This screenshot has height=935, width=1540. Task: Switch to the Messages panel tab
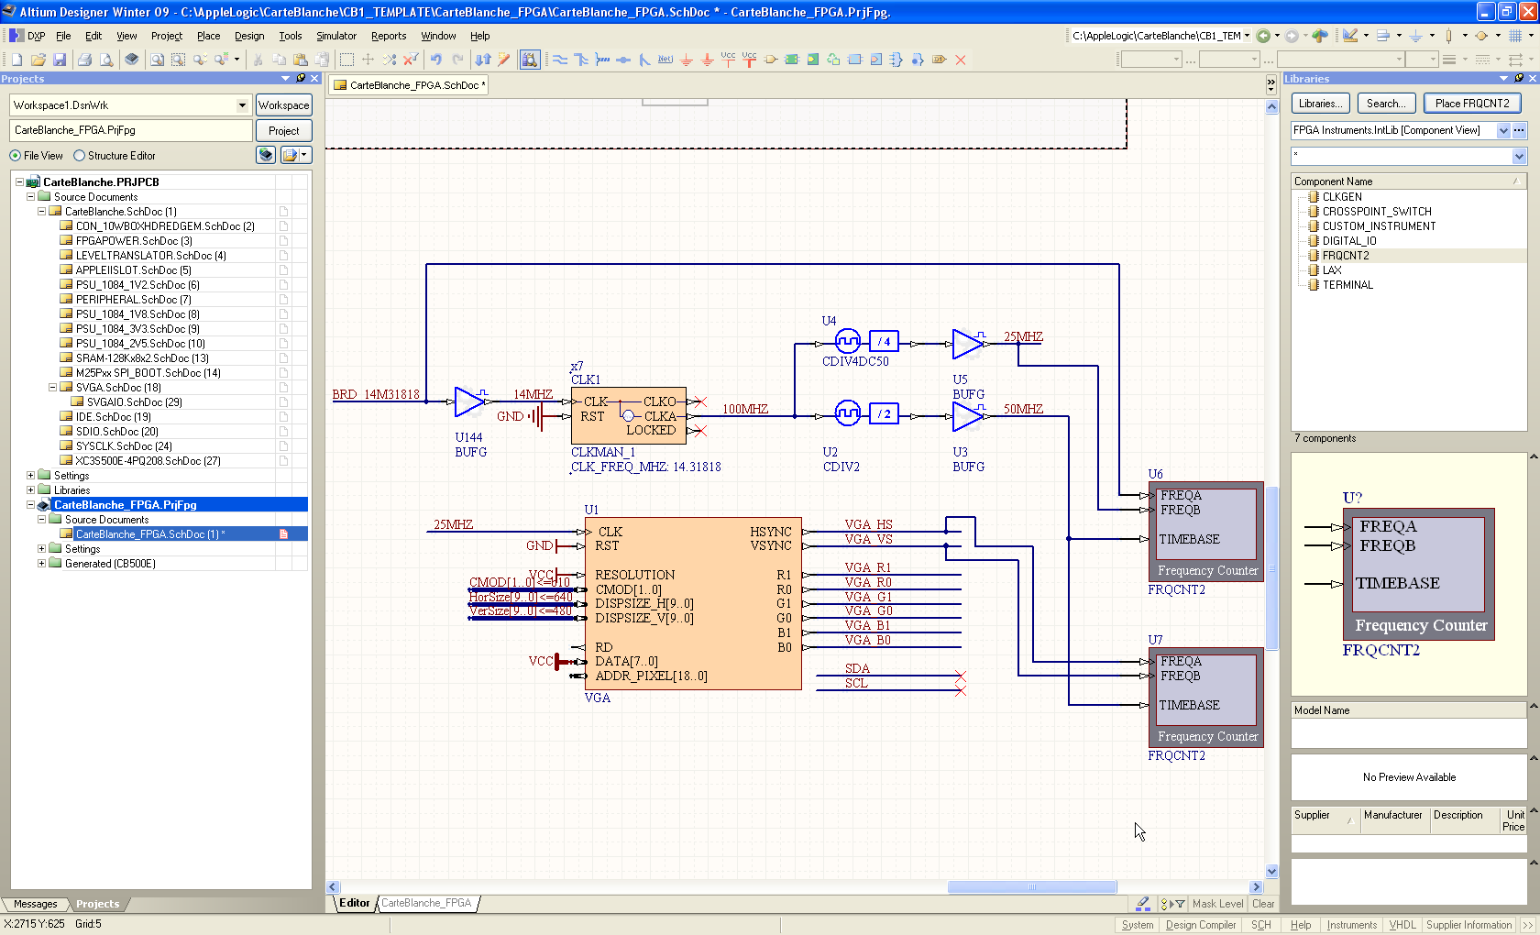point(35,904)
